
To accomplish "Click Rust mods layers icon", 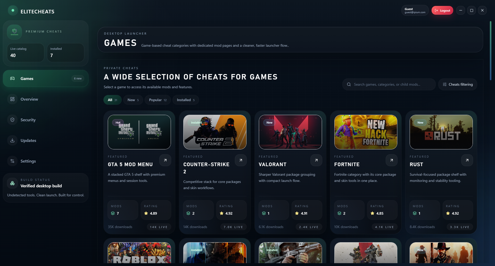I will 415,213.
